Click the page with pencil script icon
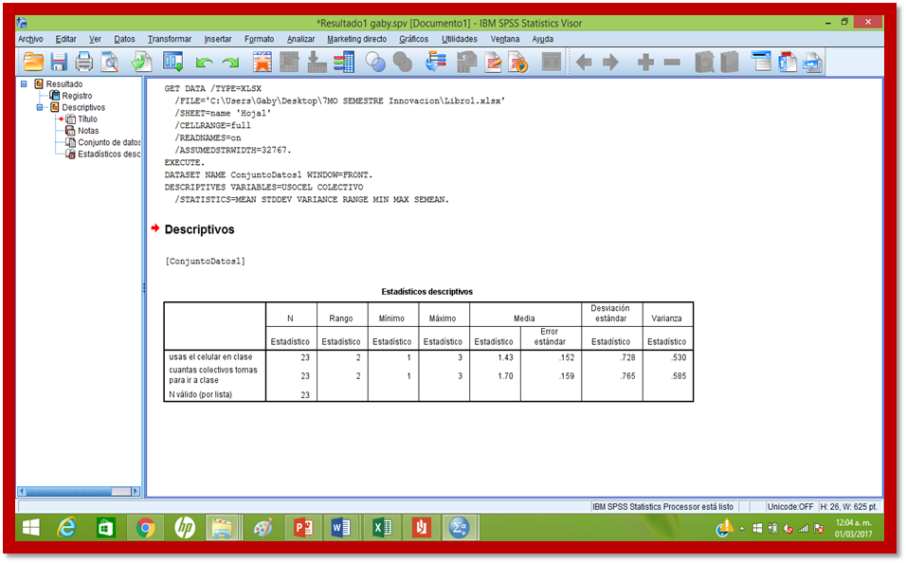 tap(493, 62)
